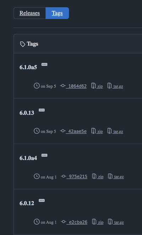
Task: Select the Tags tab
Action: click(x=57, y=13)
